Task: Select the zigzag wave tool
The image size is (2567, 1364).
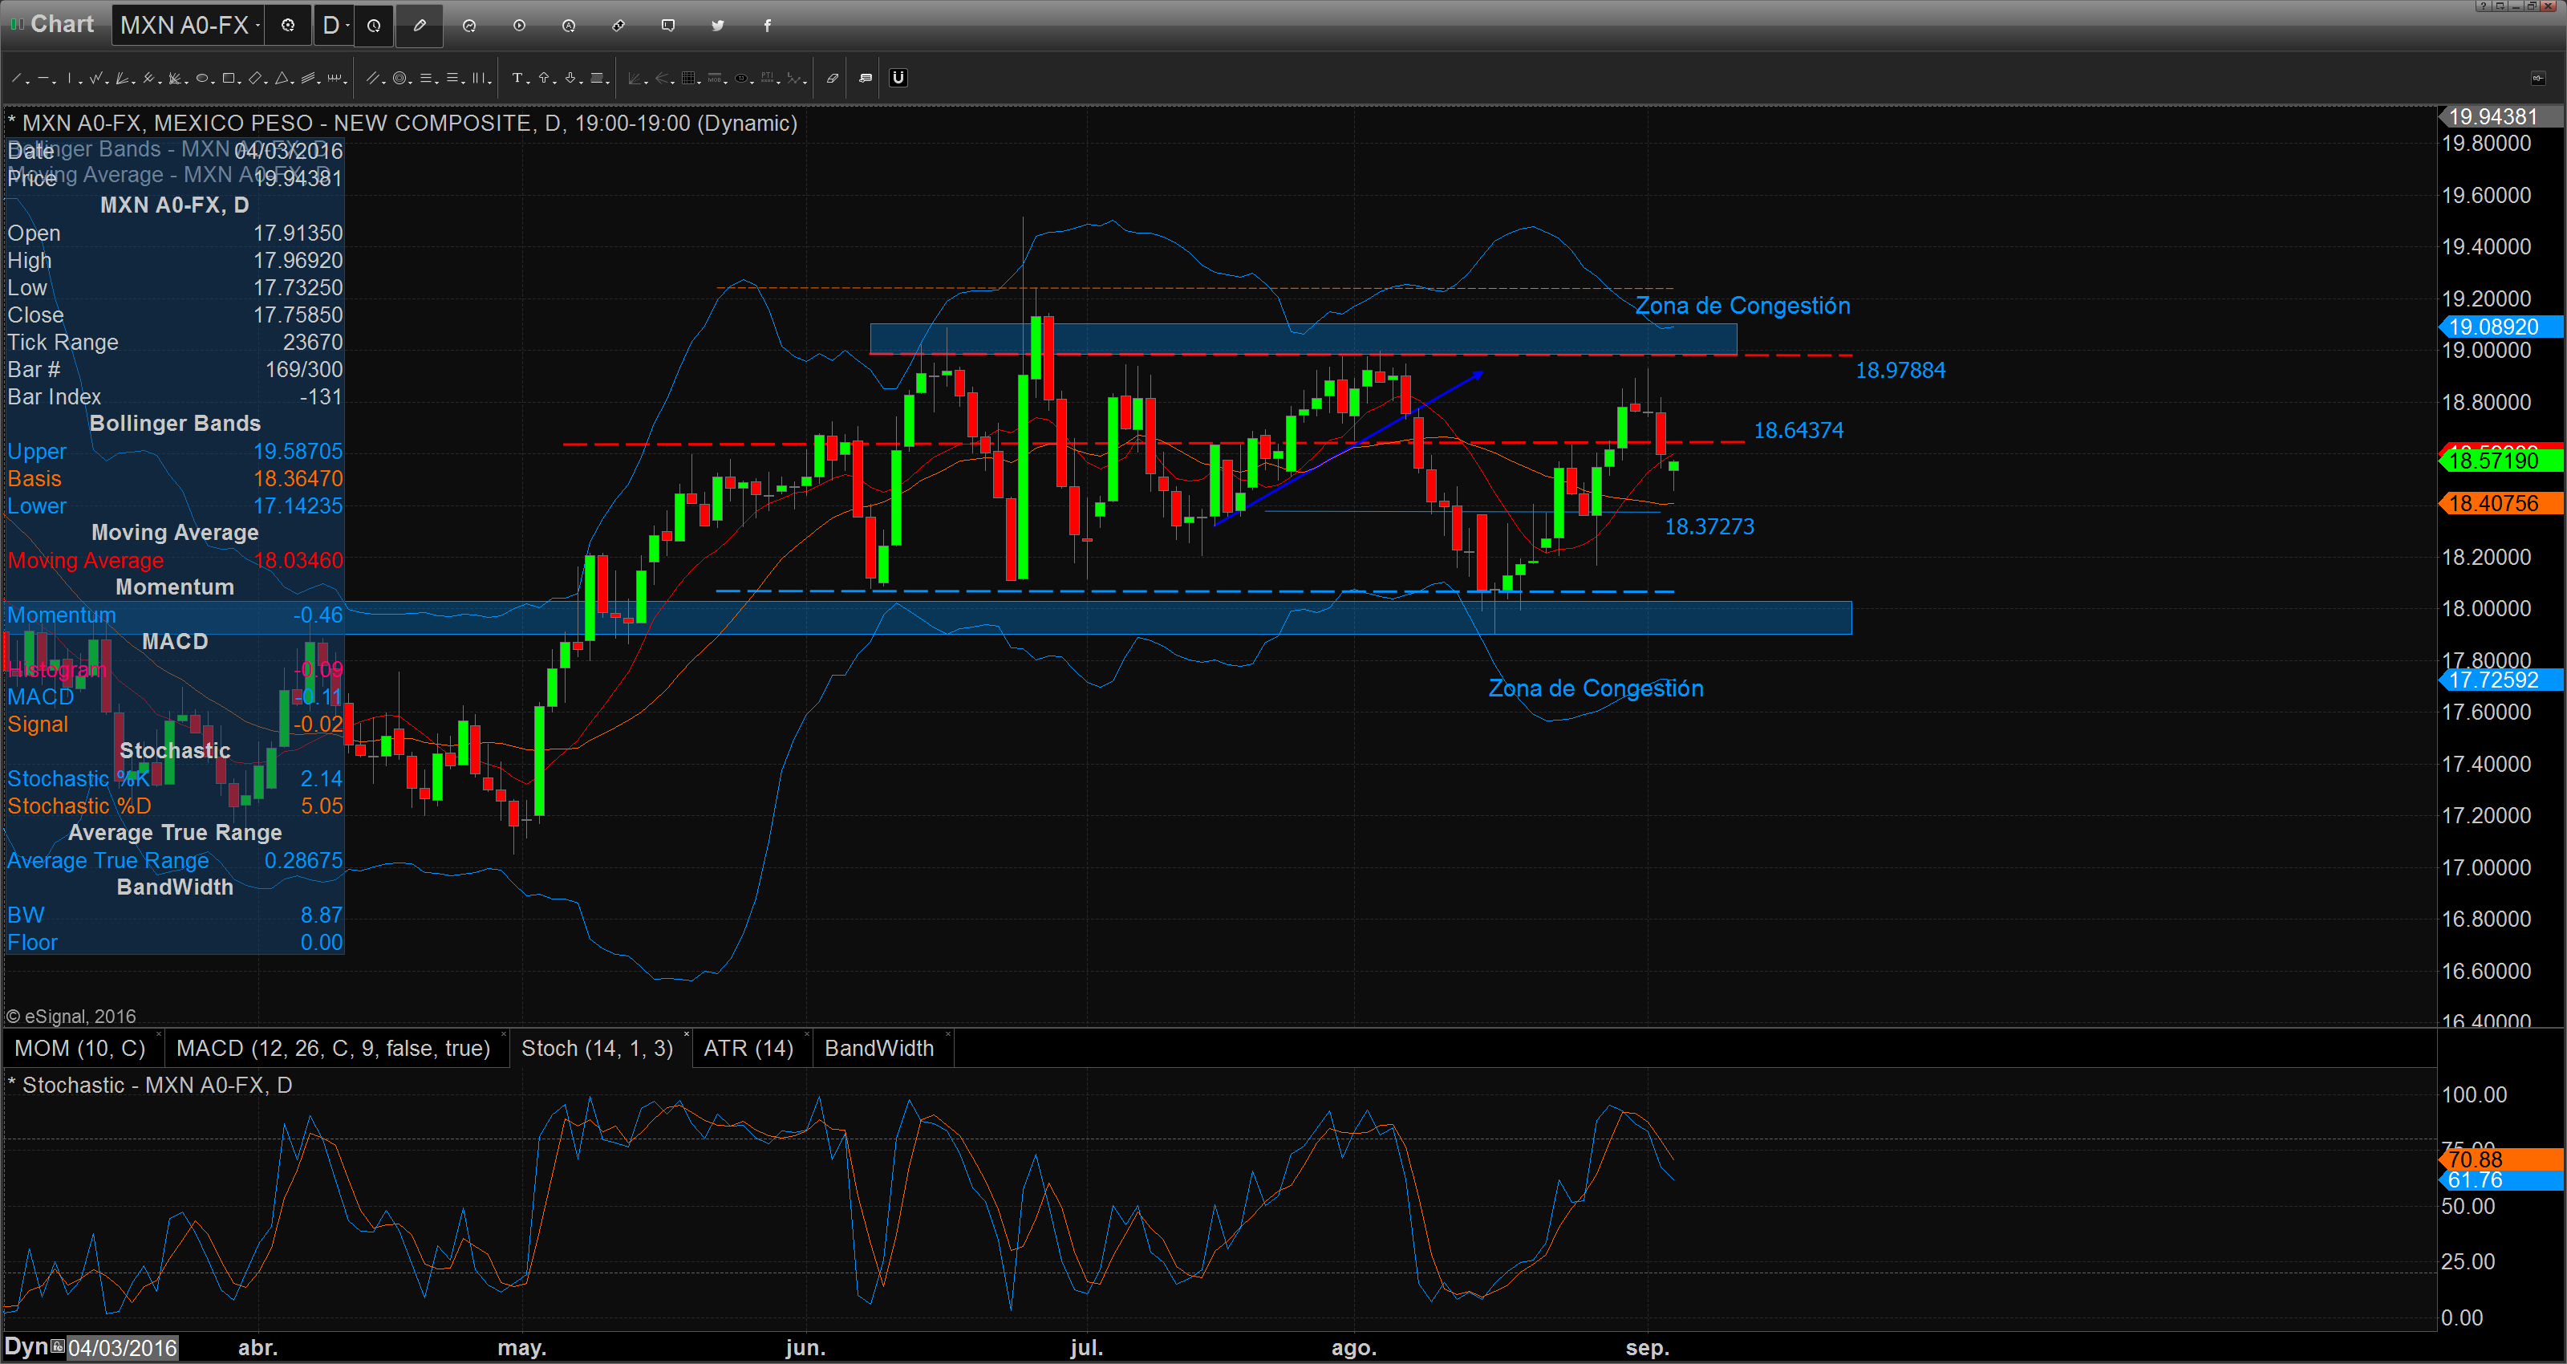Action: [x=95, y=78]
